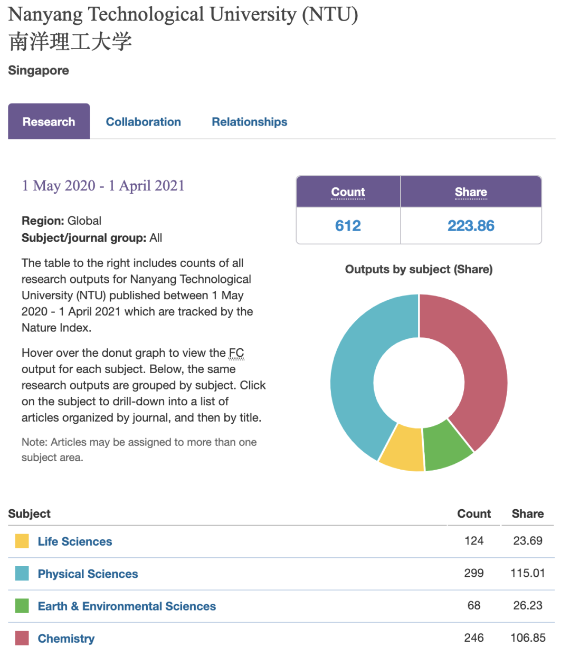Open the Life Sciences subject link

[x=74, y=541]
